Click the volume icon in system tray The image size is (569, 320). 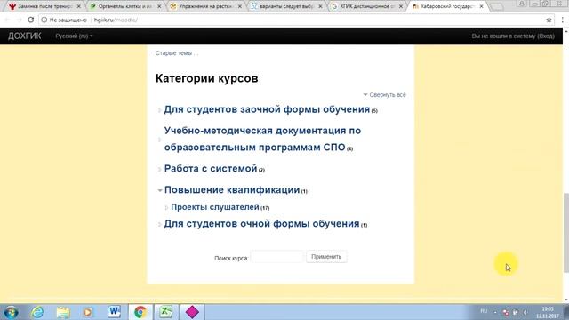tap(525, 312)
